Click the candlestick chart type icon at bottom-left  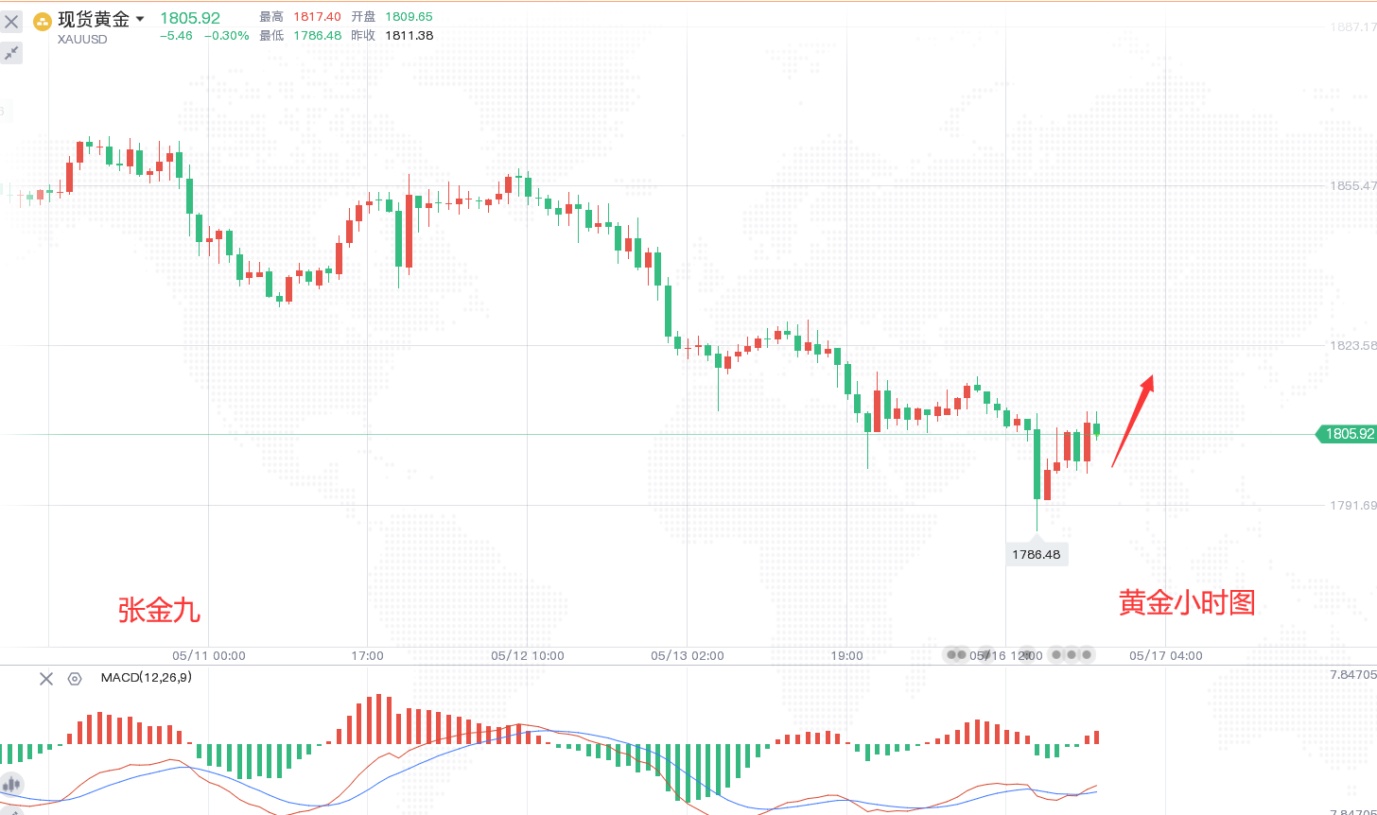pyautogui.click(x=11, y=783)
